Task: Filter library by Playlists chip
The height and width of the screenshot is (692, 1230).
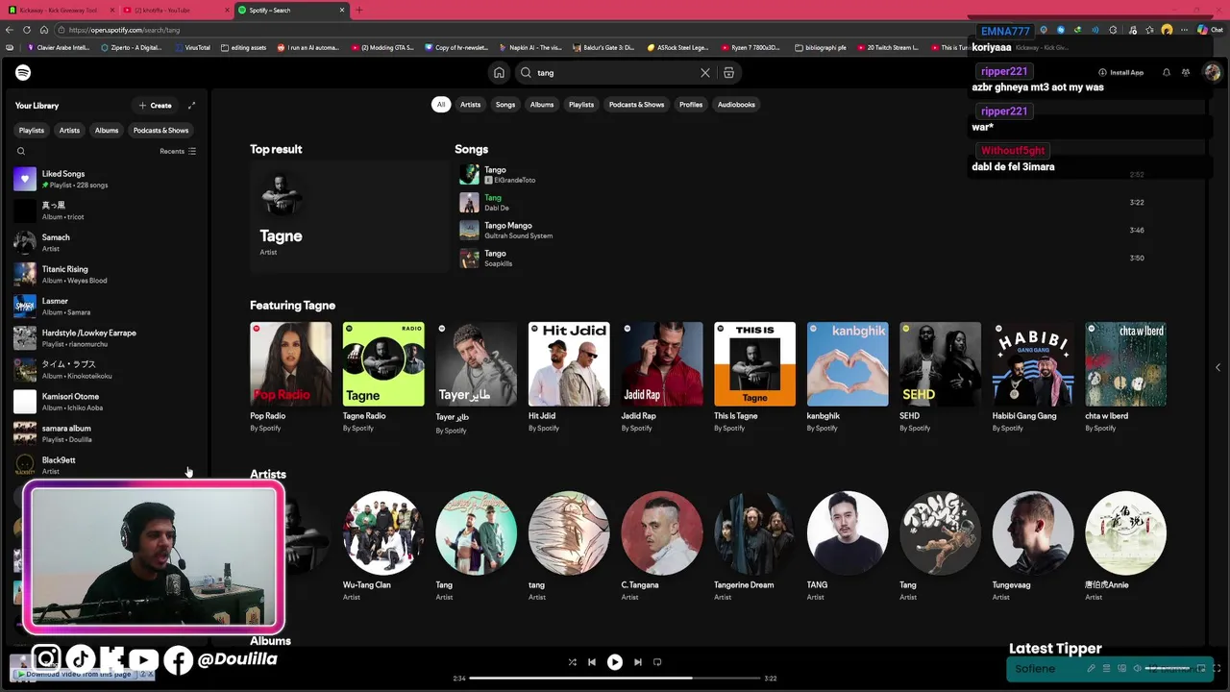Action: (32, 130)
